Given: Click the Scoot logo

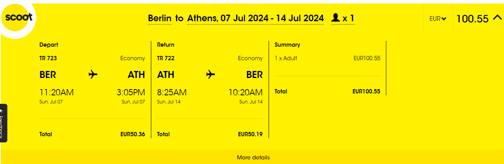Looking at the screenshot, I should pyautogui.click(x=18, y=17).
